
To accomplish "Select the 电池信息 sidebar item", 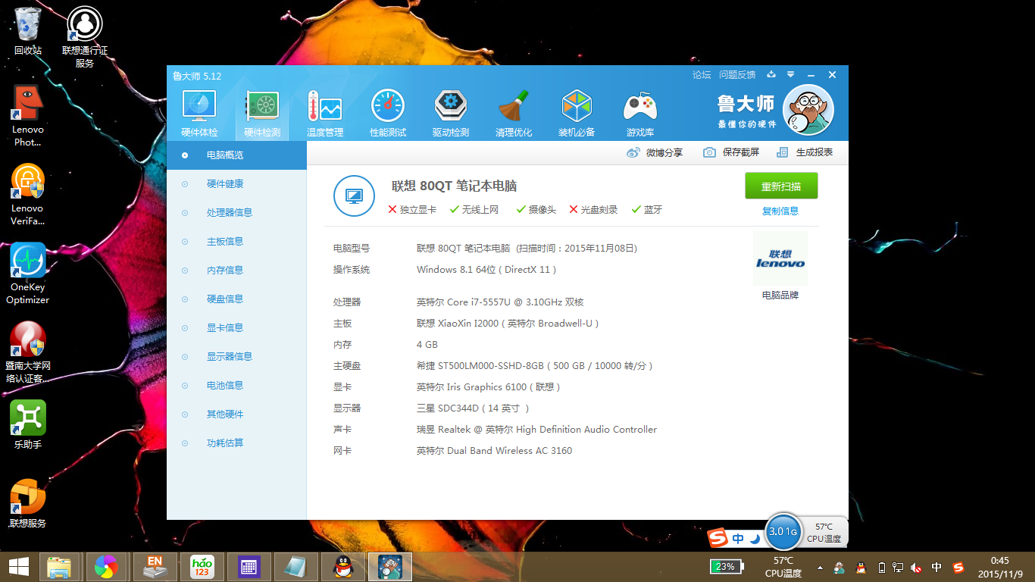I will (225, 385).
